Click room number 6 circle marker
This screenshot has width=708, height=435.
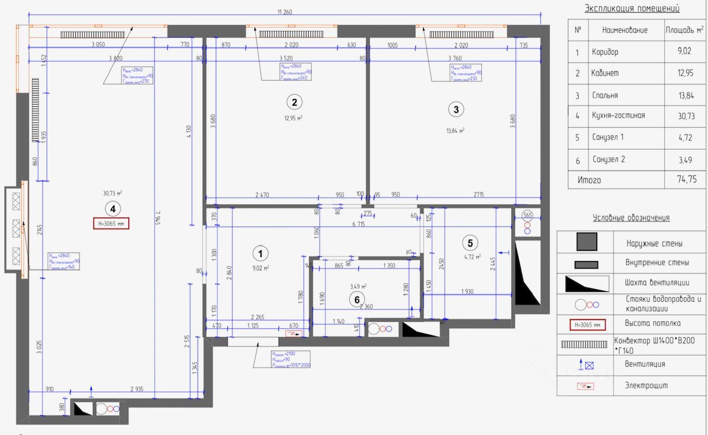point(357,299)
